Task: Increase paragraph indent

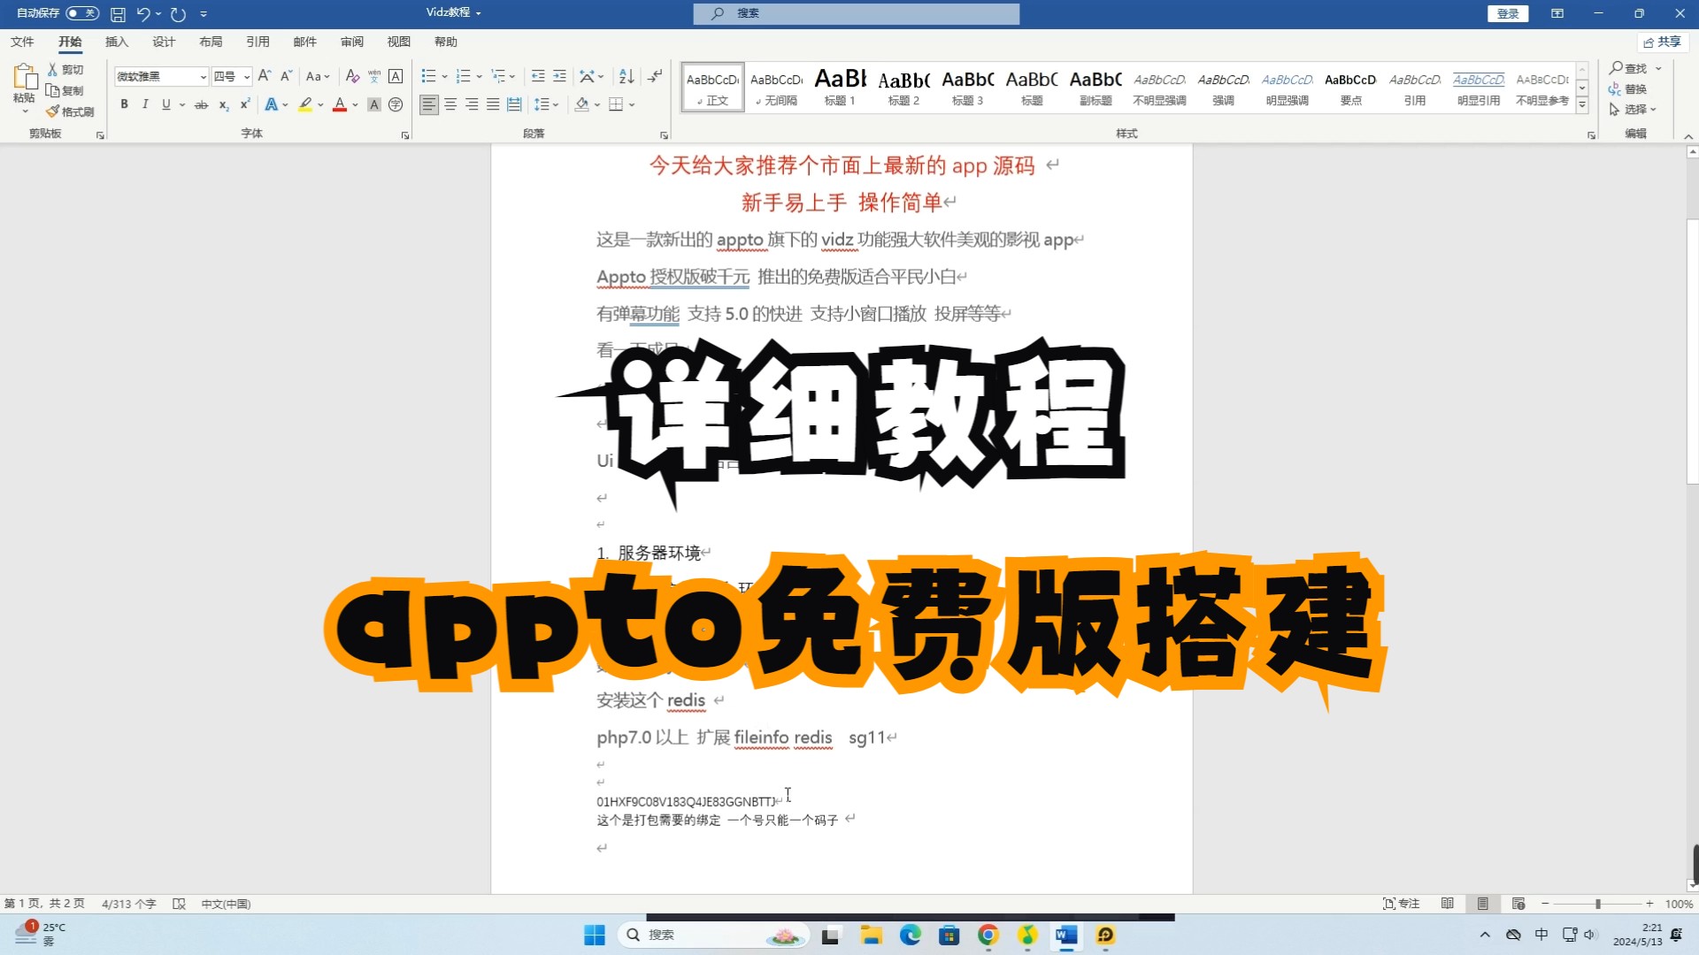Action: (x=559, y=76)
